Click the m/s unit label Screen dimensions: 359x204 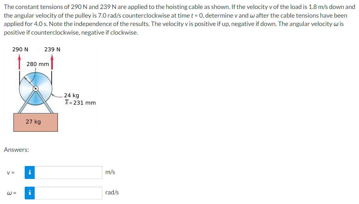[x=110, y=172]
